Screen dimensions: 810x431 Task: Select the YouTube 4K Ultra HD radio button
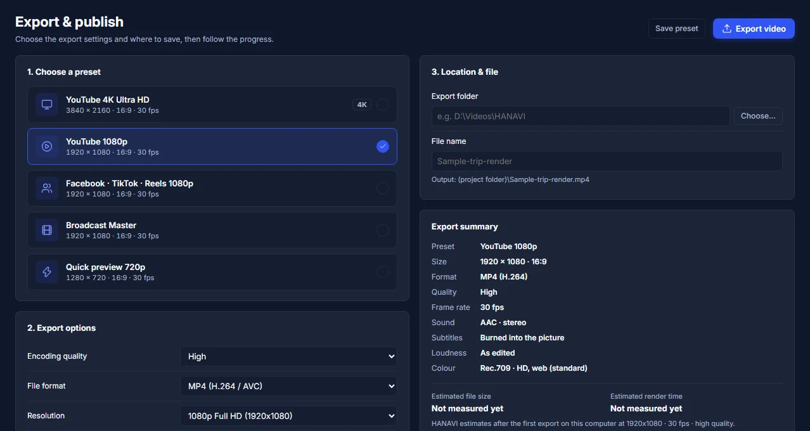click(x=383, y=105)
